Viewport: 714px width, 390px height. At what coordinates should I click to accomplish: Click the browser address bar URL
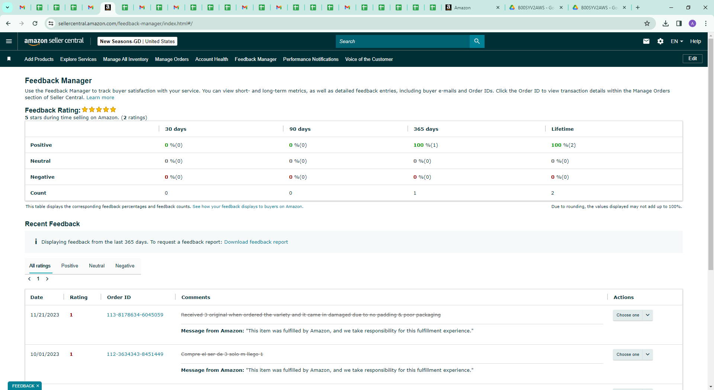point(125,23)
